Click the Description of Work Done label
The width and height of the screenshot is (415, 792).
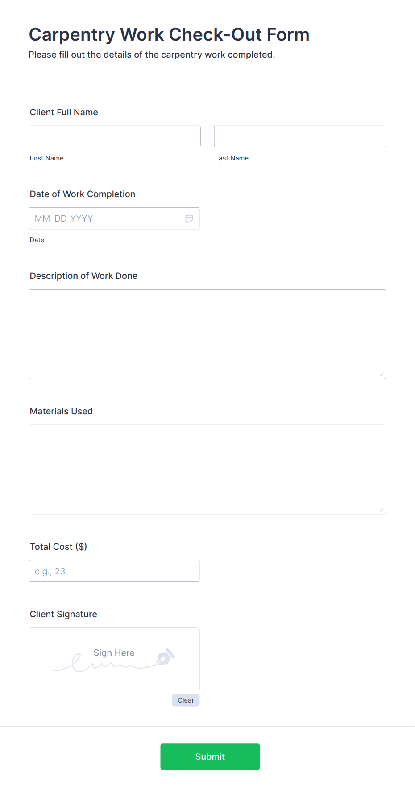(x=83, y=276)
